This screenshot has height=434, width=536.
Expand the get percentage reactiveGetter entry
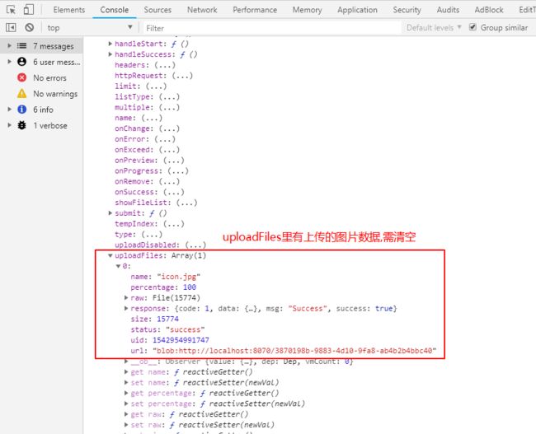(x=126, y=393)
